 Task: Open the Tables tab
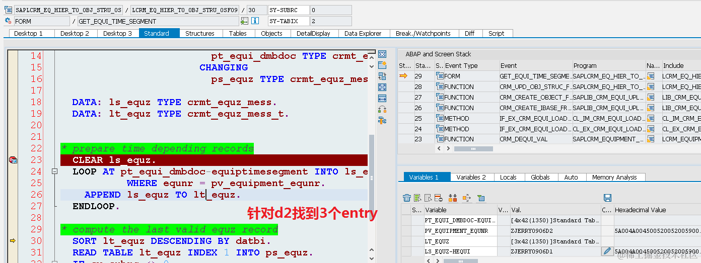(238, 33)
